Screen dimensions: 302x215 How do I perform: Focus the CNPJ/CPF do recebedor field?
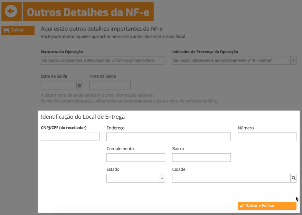[70, 136]
